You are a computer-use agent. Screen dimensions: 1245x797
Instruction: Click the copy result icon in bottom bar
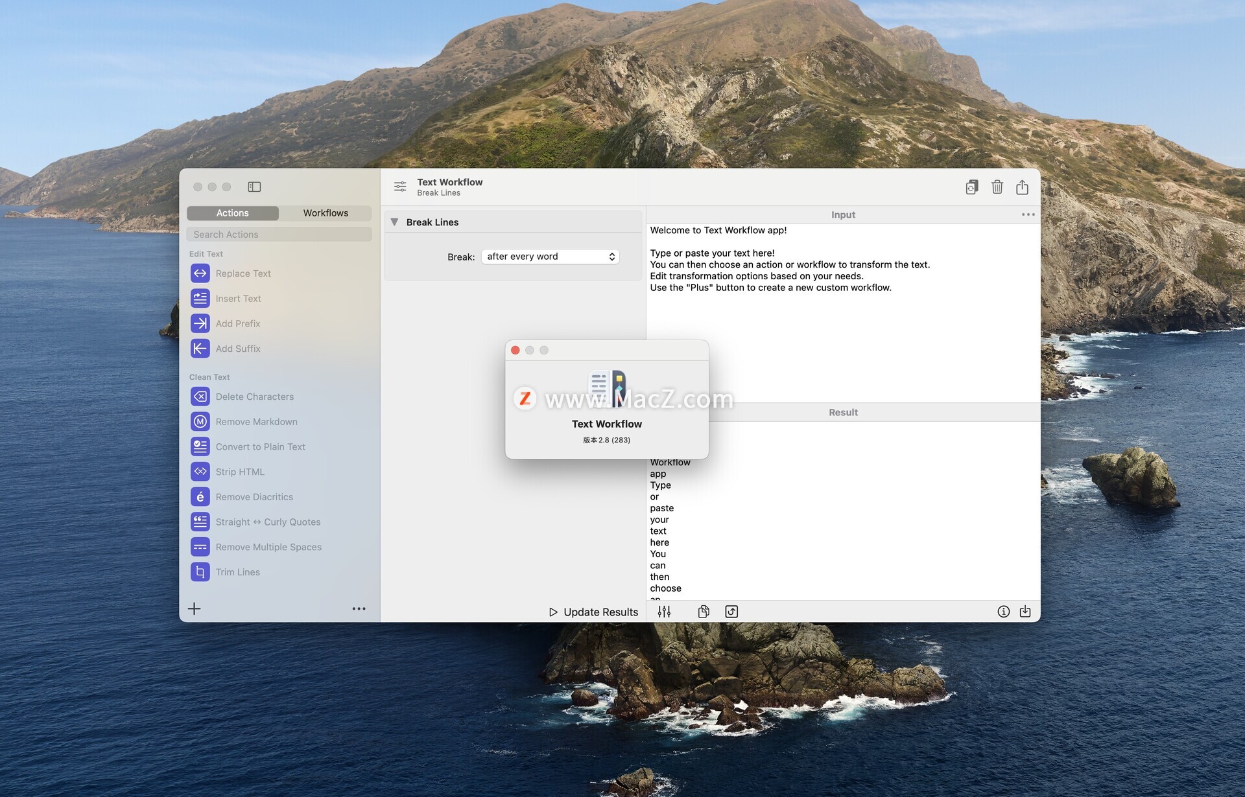704,612
